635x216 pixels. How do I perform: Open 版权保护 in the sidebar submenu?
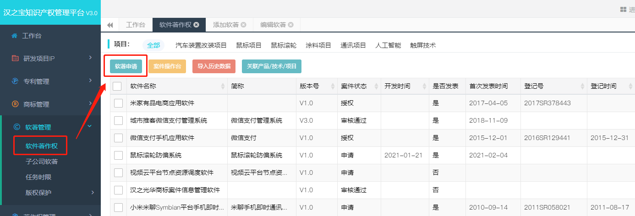pos(38,192)
